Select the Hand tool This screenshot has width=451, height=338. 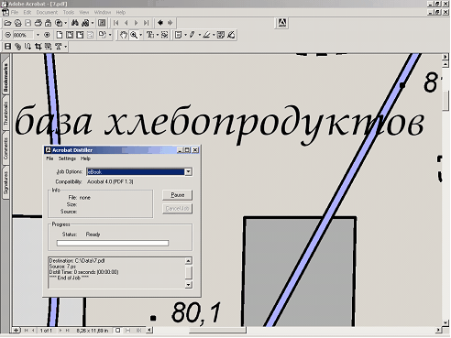pyautogui.click(x=124, y=35)
